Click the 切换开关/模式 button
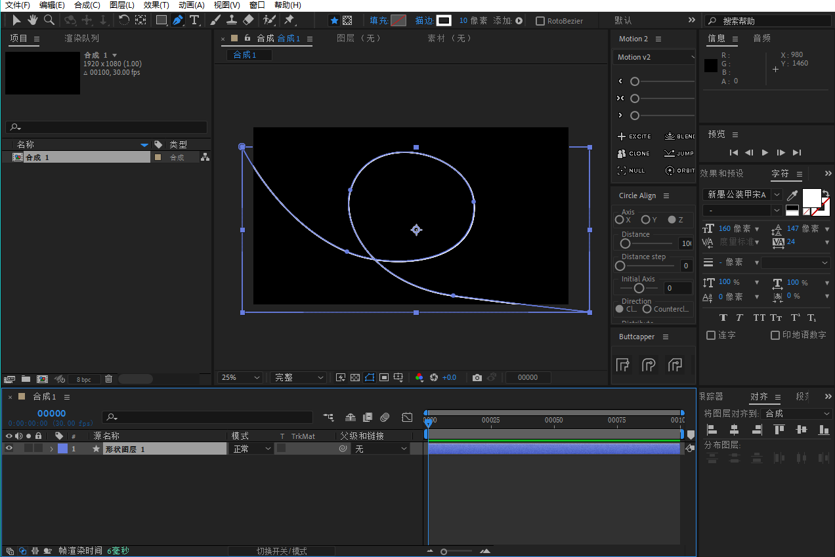 pos(282,551)
